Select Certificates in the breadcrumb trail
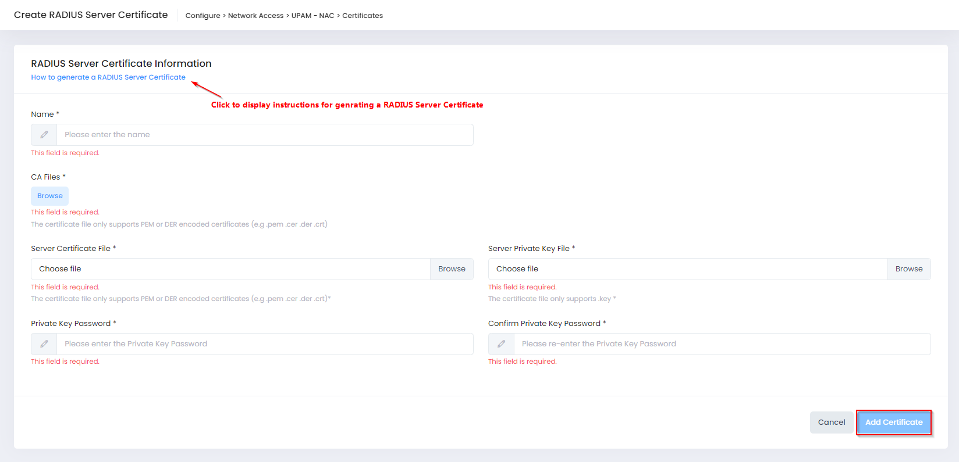 click(x=362, y=16)
